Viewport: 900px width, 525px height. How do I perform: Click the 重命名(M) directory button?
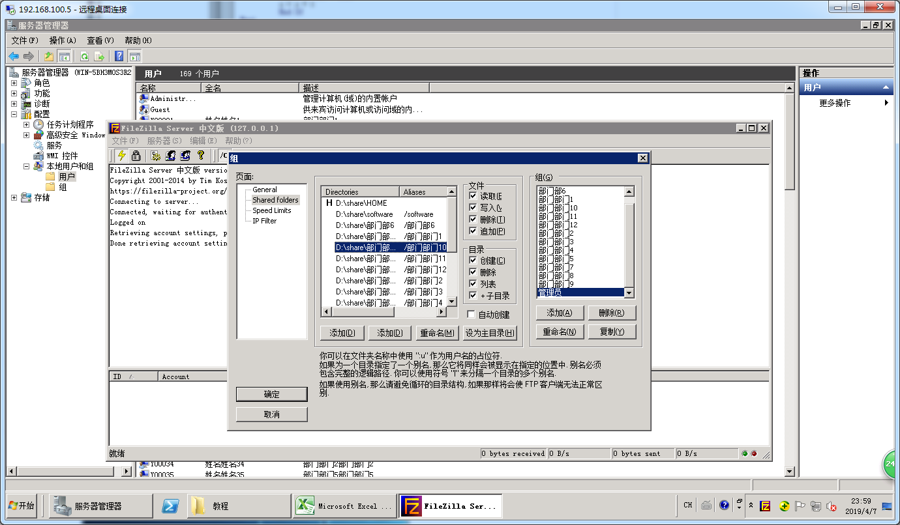(x=438, y=333)
